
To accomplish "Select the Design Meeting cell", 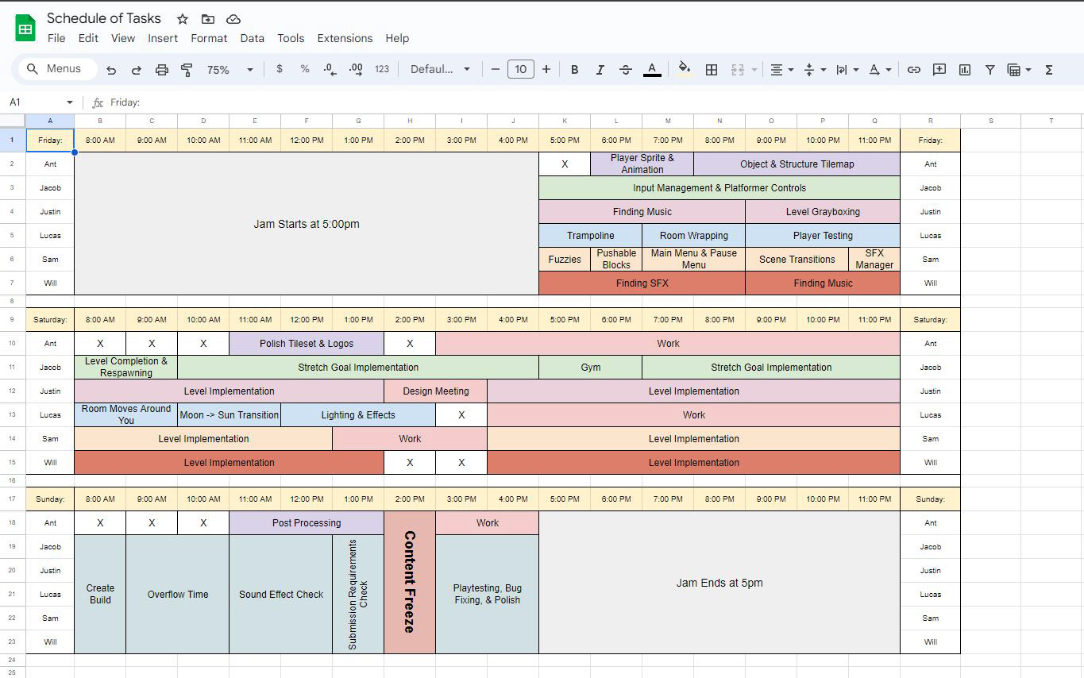I will 436,391.
